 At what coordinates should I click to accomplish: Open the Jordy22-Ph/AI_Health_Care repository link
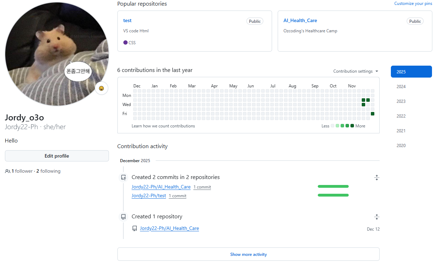161,187
